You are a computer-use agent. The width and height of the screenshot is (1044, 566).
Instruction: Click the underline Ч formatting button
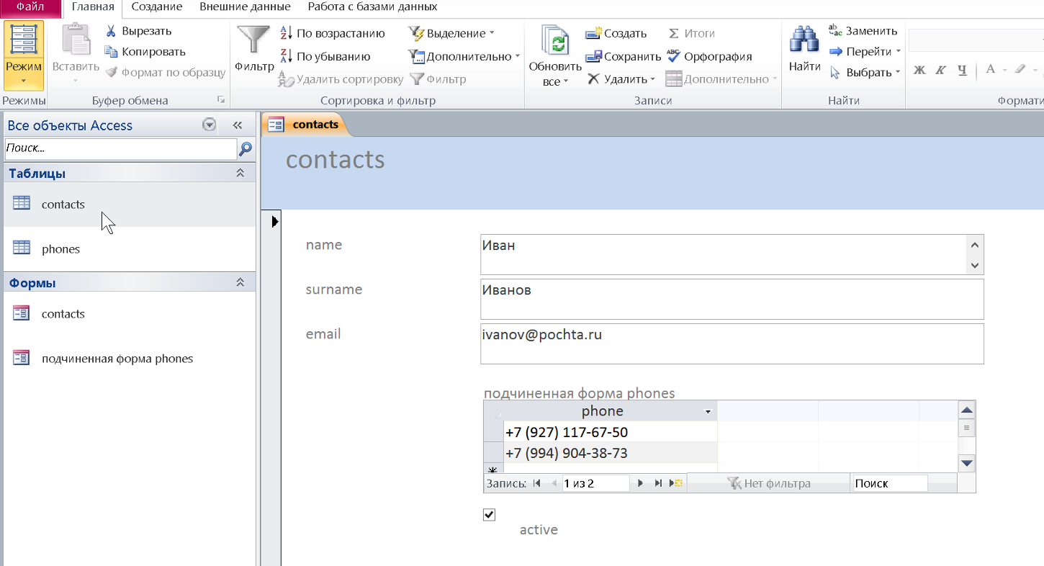(x=962, y=70)
